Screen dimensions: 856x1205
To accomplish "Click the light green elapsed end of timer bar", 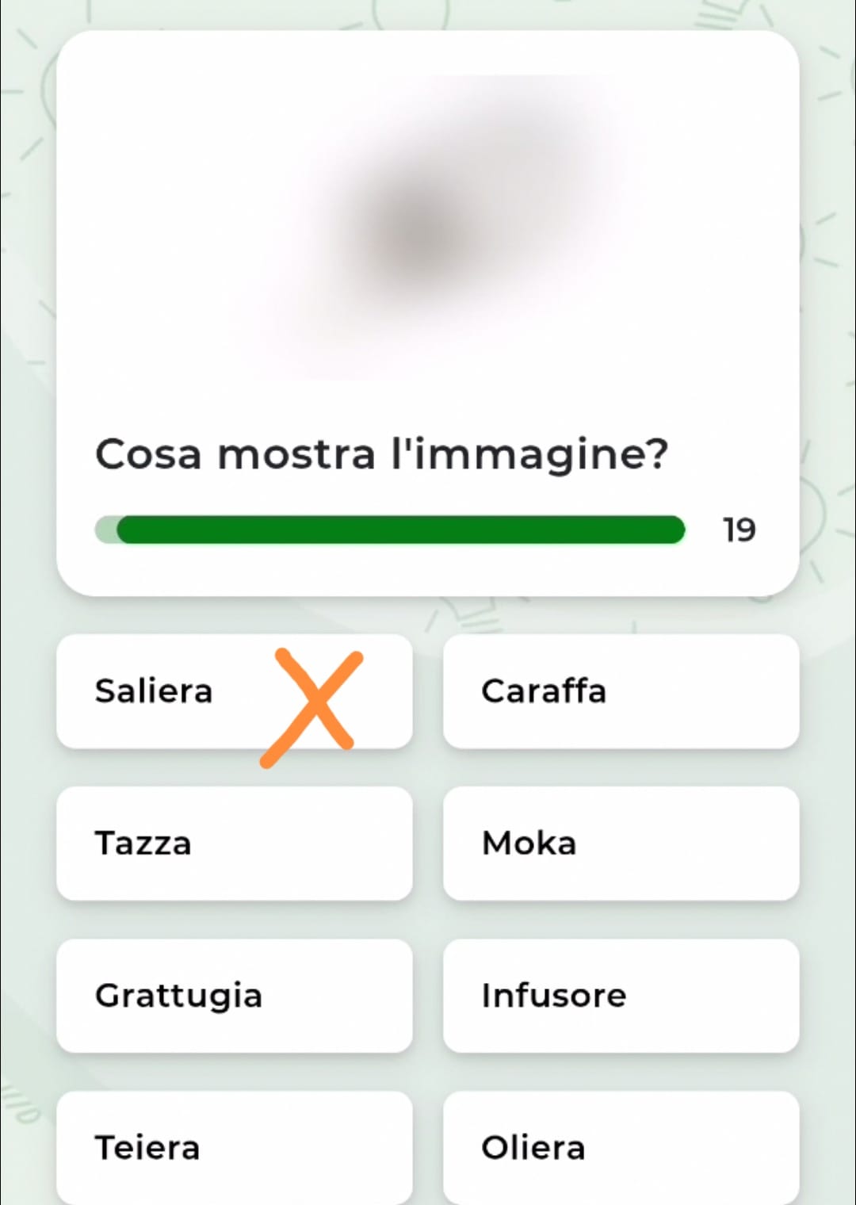I will pos(105,530).
